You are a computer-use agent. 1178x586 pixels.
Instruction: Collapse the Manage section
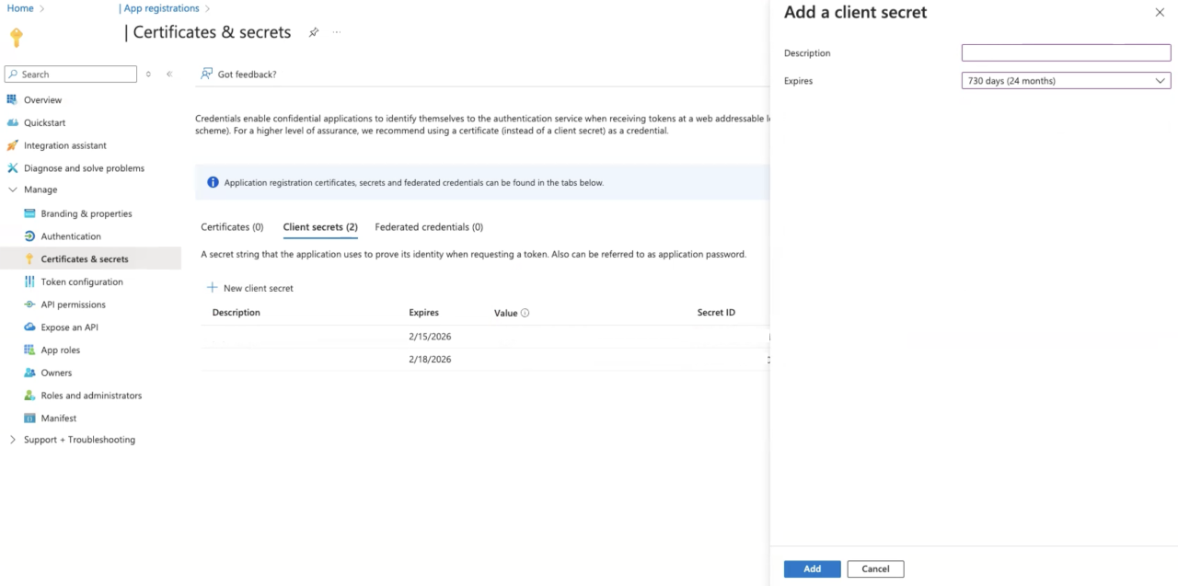[12, 190]
